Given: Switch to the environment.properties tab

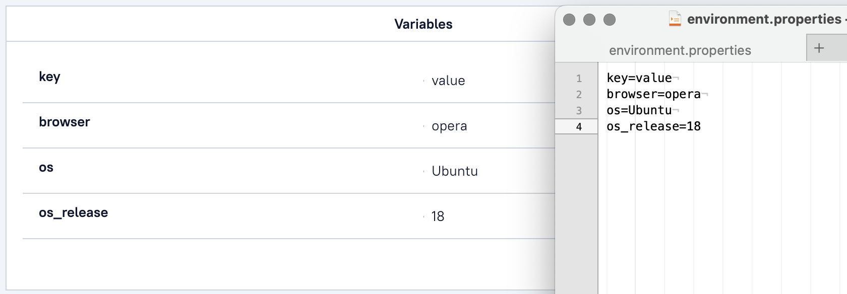Looking at the screenshot, I should click(680, 50).
